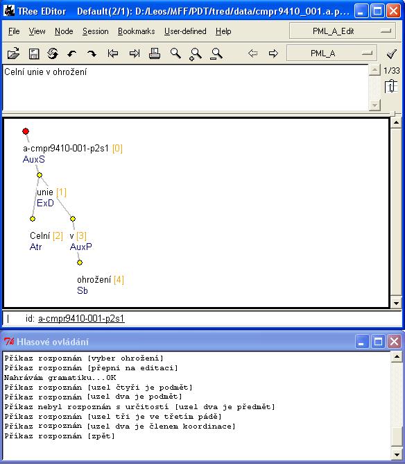Open the View menu
This screenshot has height=464, width=405.
pyautogui.click(x=37, y=31)
